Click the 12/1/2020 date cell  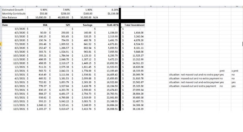pyautogui.click(x=14, y=63)
